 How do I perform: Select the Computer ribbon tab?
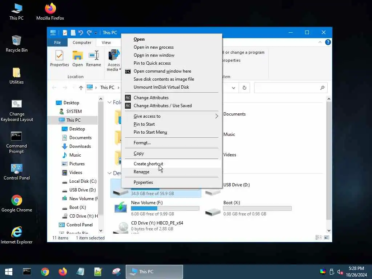click(82, 43)
